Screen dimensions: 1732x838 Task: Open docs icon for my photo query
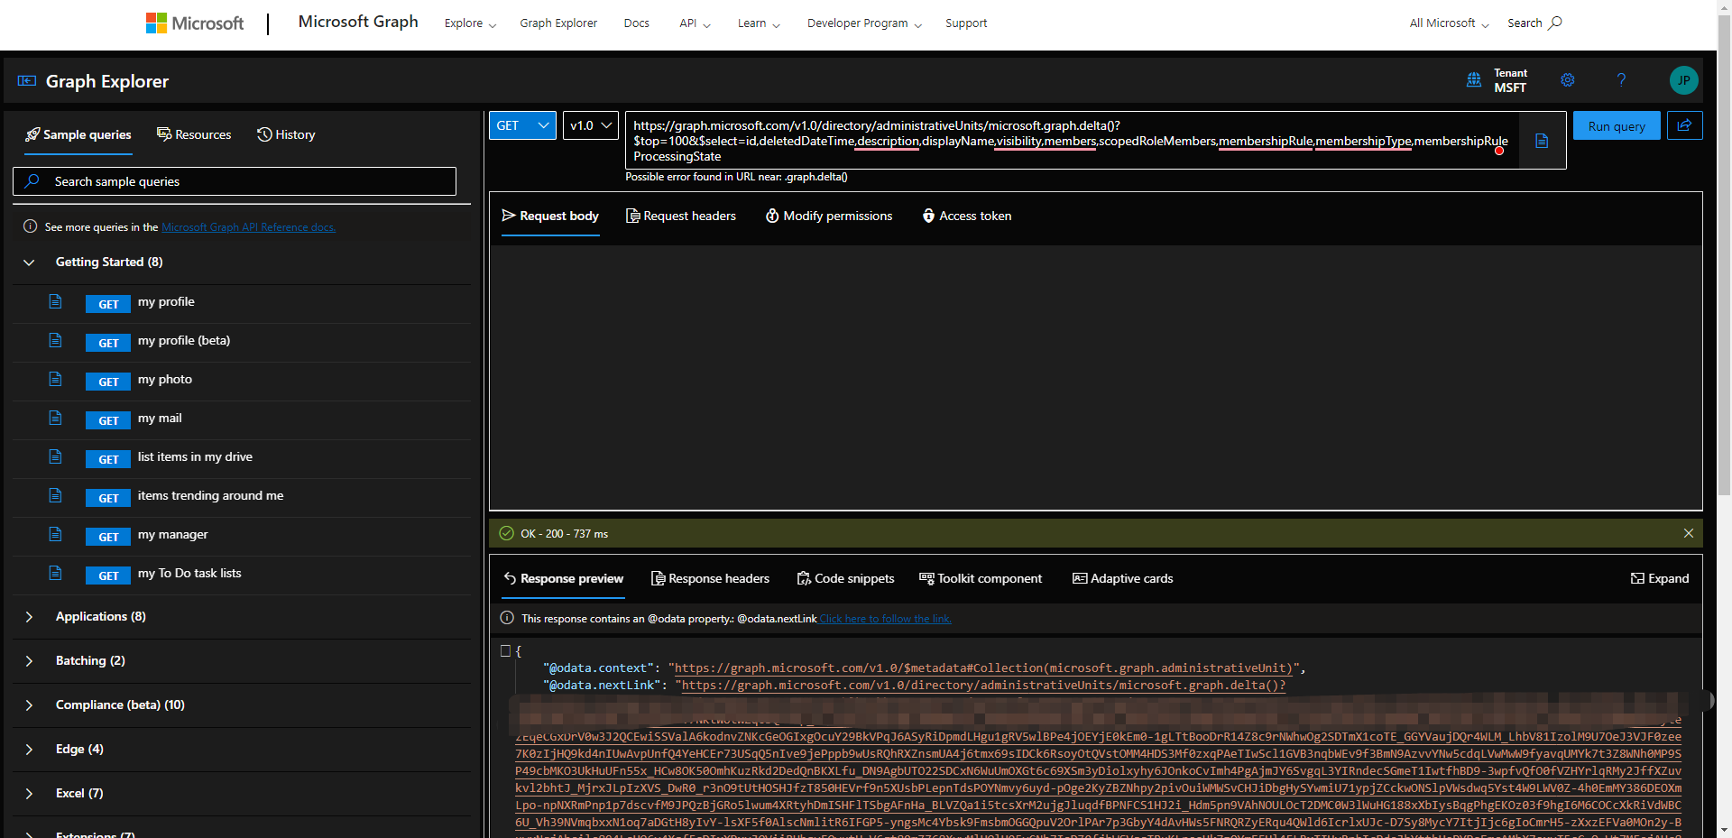[55, 379]
